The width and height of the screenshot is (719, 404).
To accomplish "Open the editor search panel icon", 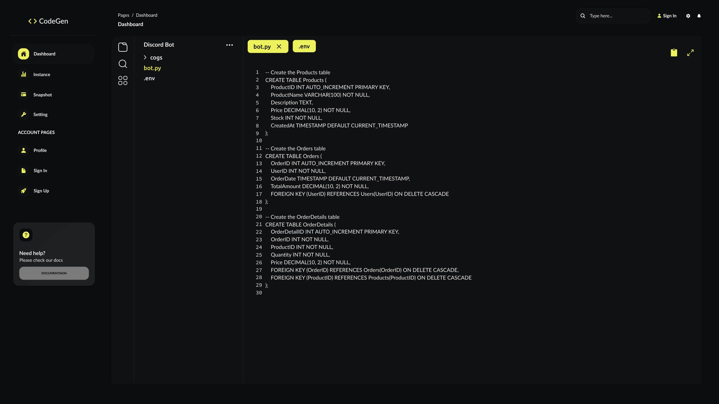I will click(123, 64).
